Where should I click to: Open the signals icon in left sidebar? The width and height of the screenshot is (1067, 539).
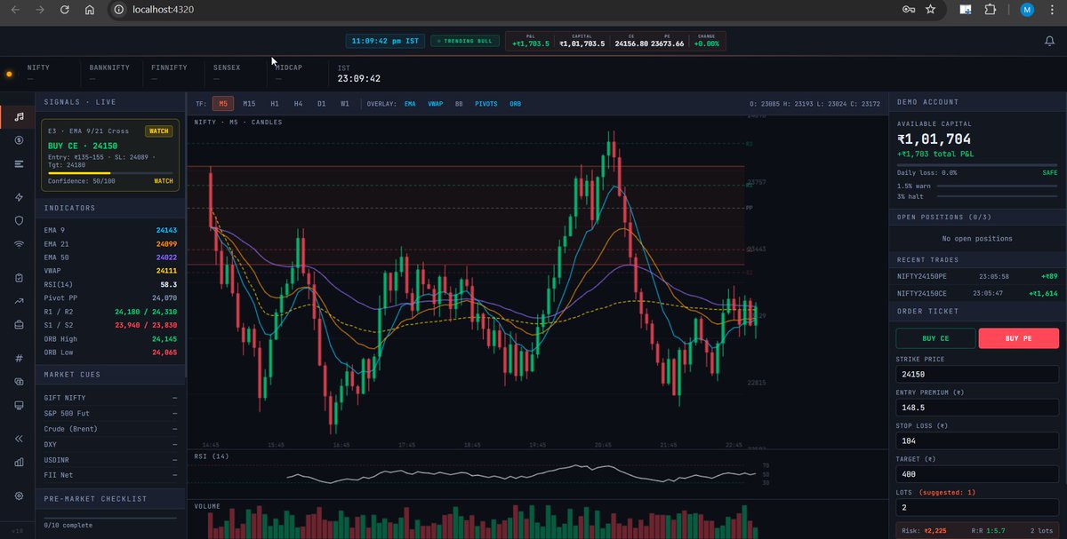[x=19, y=117]
